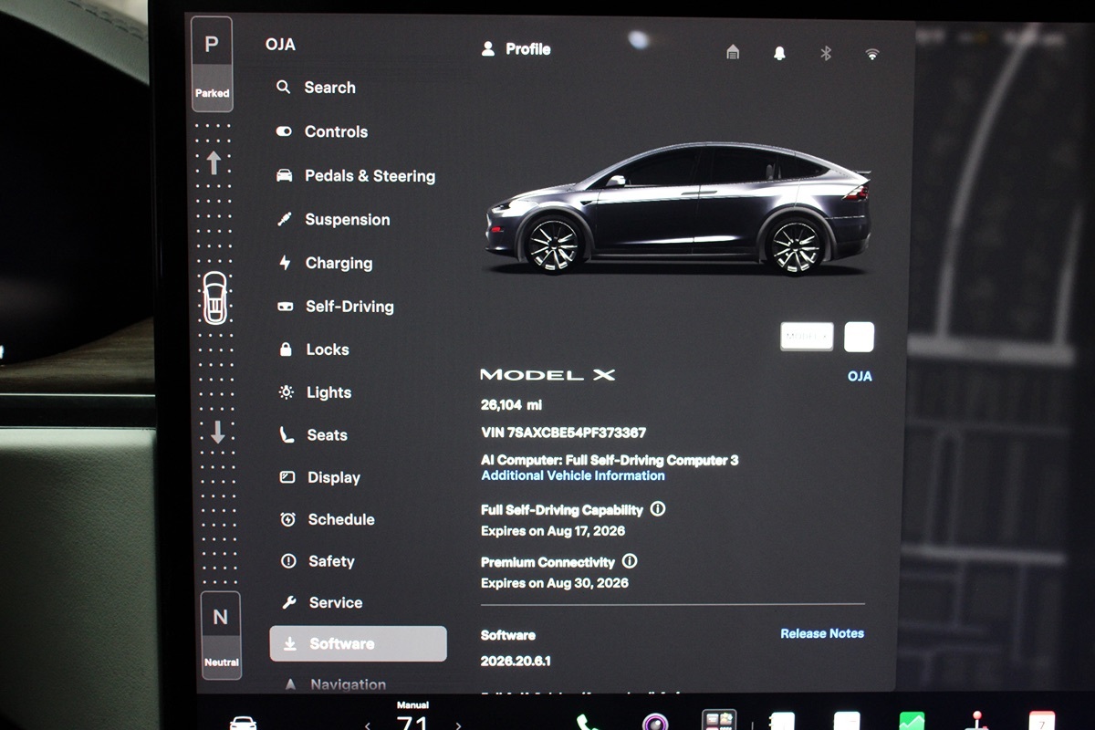1095x730 pixels.
Task: Open the Schedule menu
Action: (327, 519)
